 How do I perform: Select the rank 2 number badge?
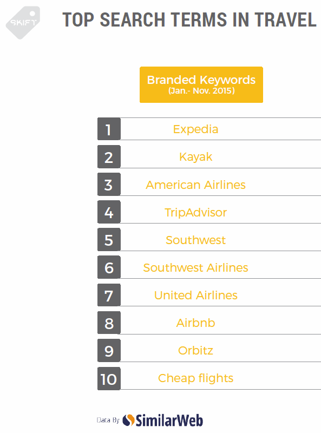coord(109,156)
